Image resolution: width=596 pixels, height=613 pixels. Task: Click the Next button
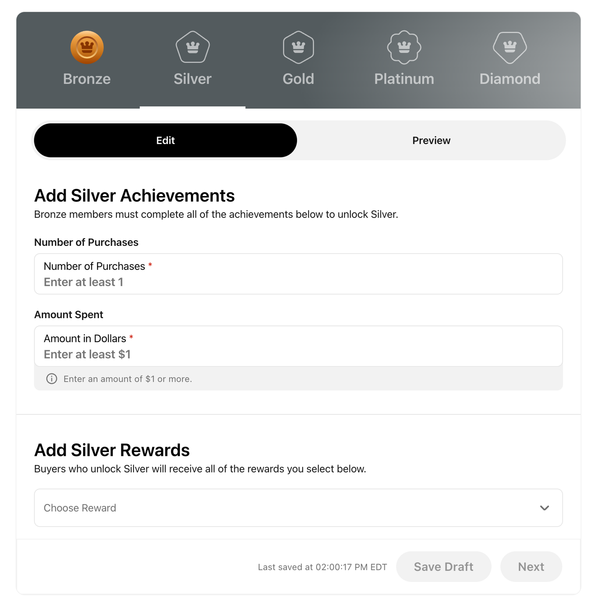[531, 567]
